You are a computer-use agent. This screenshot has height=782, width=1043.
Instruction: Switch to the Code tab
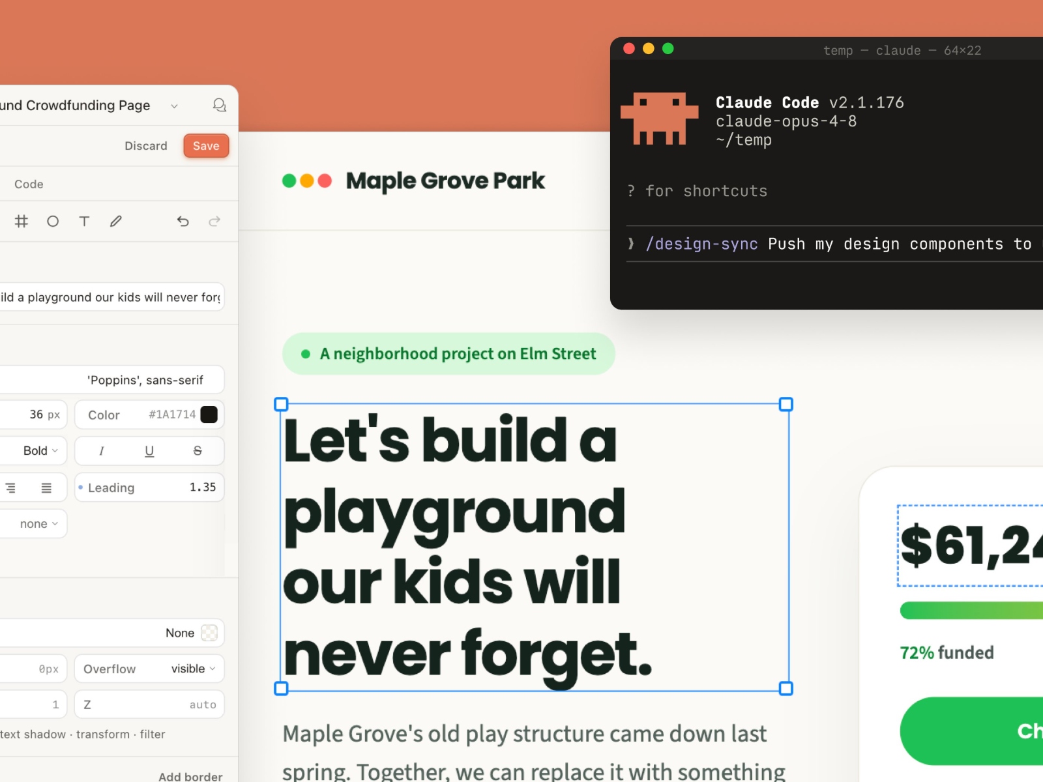(29, 184)
